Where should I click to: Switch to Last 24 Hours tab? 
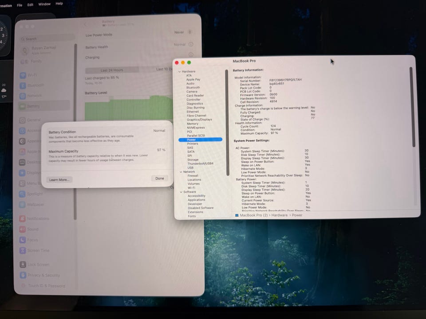coord(112,70)
